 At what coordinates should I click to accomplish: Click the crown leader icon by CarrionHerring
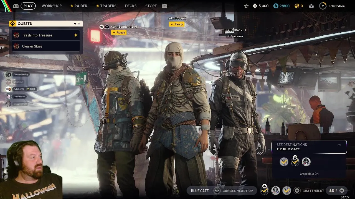(102, 27)
